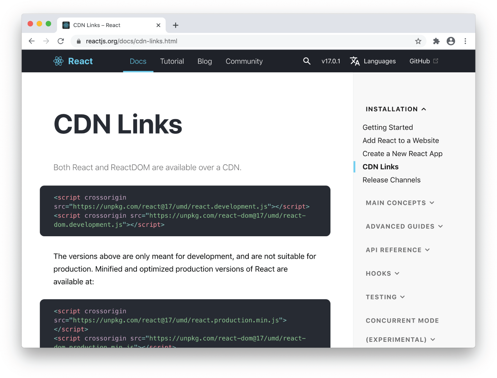Click the user profile avatar icon

[x=451, y=41]
